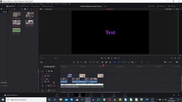182x102 pixels.
Task: Mute audio track A1 with M button
Action: pos(54,86)
